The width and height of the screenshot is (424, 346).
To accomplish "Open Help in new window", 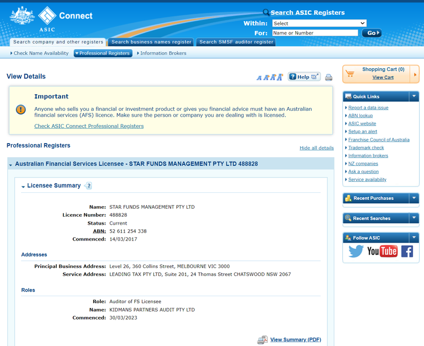I will coord(304,77).
